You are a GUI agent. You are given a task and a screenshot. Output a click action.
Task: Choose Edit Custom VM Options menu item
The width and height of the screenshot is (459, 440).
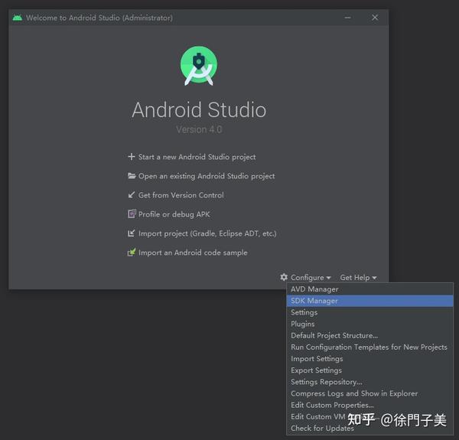click(370, 416)
